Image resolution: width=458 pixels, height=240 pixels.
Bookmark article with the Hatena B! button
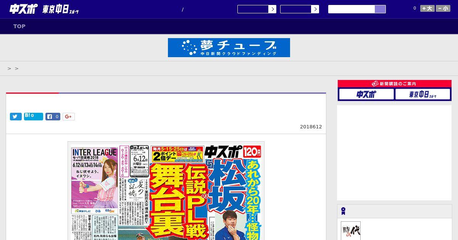(x=34, y=117)
